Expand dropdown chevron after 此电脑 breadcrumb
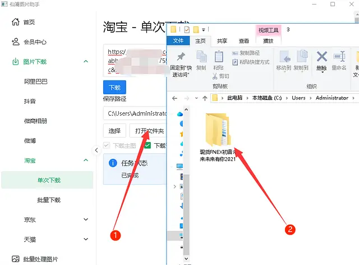This screenshot has height=265, width=359. tap(247, 98)
